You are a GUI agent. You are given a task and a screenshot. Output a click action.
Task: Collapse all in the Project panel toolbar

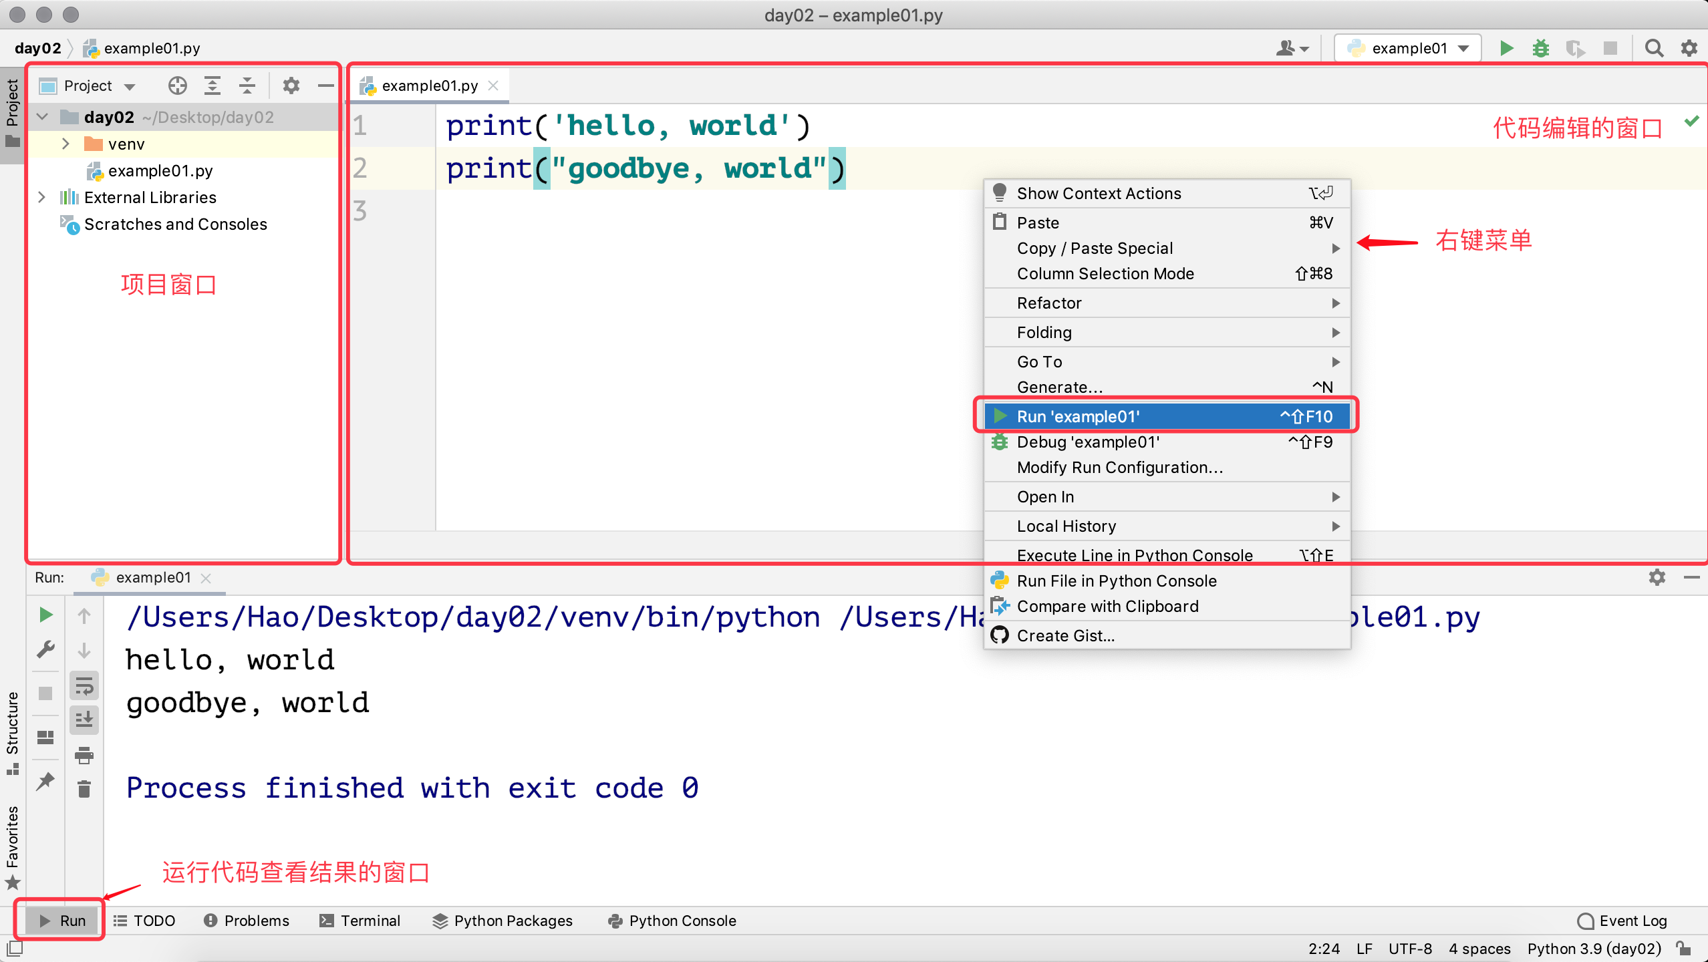click(247, 86)
